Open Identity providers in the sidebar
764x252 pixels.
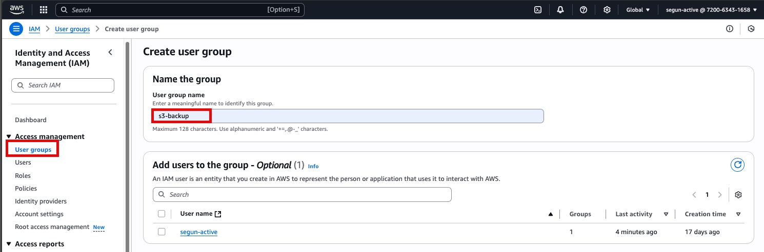coord(41,201)
